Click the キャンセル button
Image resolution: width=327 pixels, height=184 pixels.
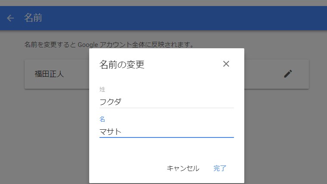(x=183, y=168)
